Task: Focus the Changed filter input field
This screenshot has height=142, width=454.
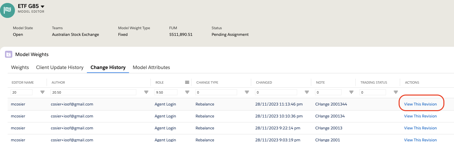Action: coord(276,92)
